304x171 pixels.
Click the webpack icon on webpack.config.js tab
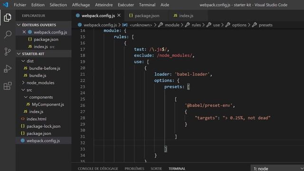tap(78, 16)
